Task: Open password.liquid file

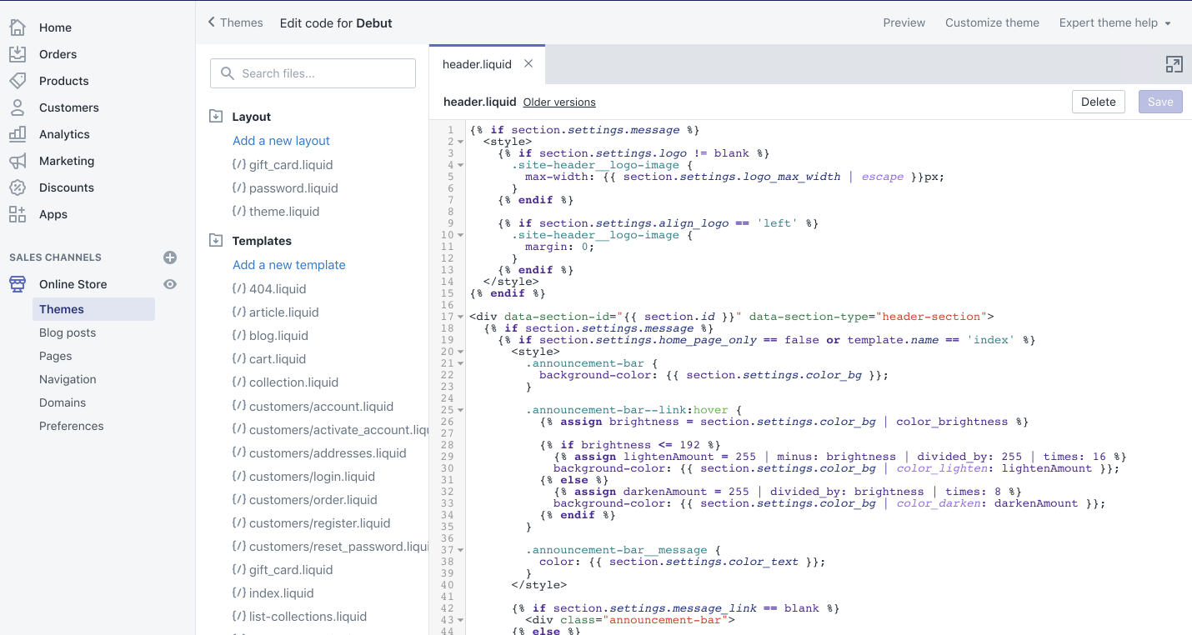Action: coord(293,188)
